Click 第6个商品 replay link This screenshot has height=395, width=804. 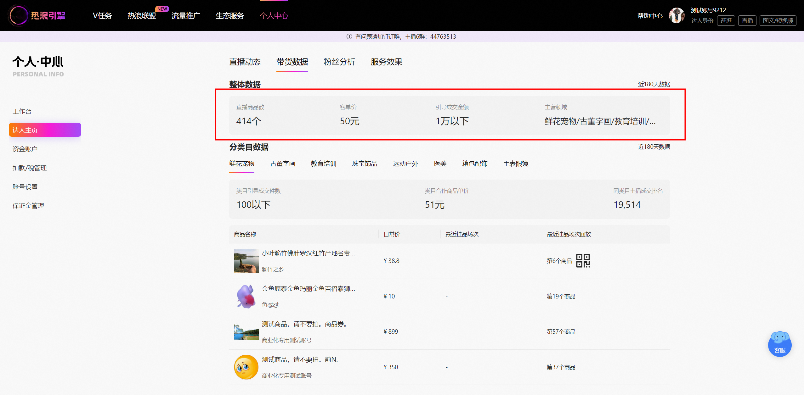click(x=559, y=261)
